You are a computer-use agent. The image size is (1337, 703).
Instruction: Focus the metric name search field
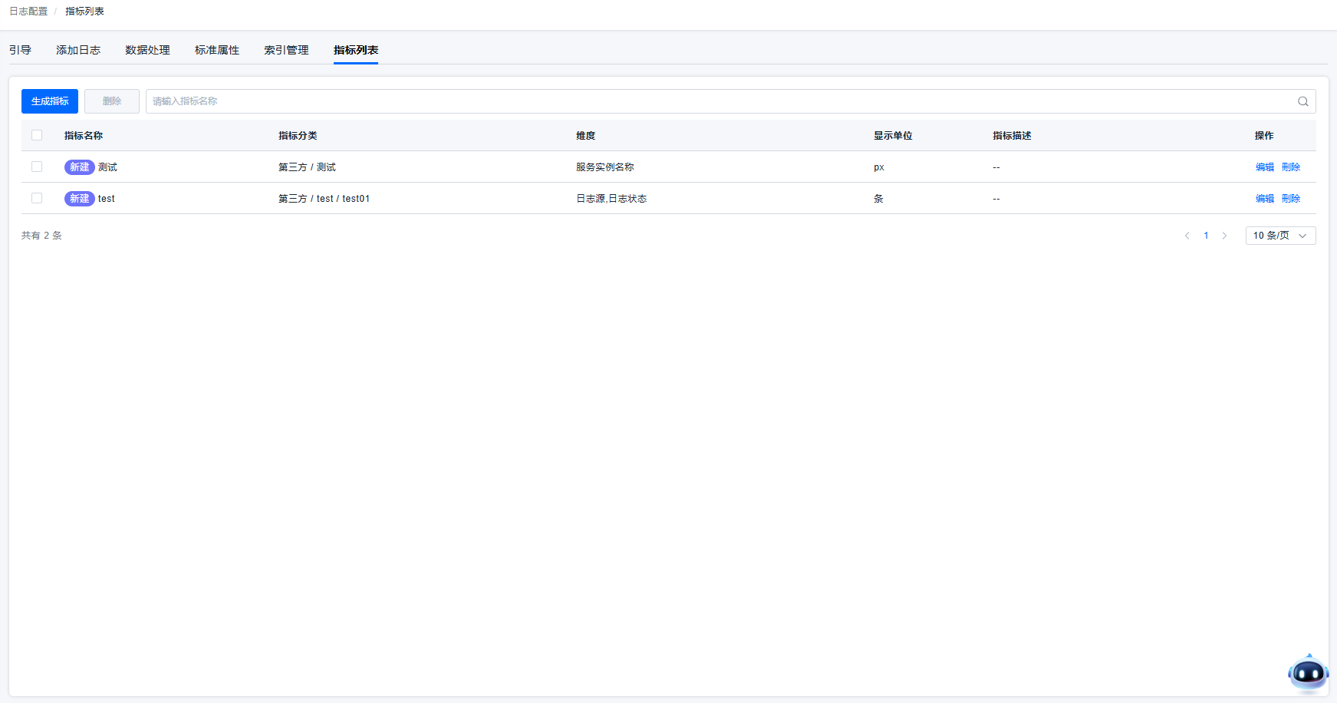click(x=713, y=101)
